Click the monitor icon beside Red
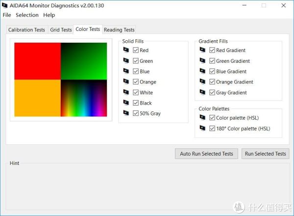 click(x=126, y=50)
